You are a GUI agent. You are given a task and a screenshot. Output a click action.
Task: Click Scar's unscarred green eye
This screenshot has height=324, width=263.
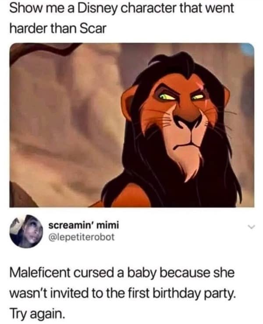click(x=166, y=95)
